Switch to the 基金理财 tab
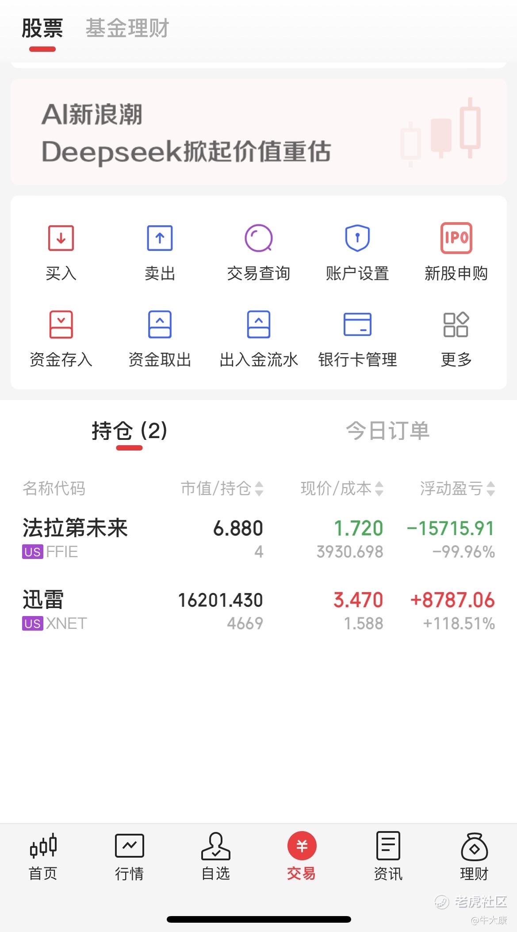 click(127, 28)
